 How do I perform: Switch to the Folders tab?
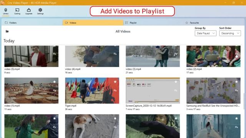(32, 23)
